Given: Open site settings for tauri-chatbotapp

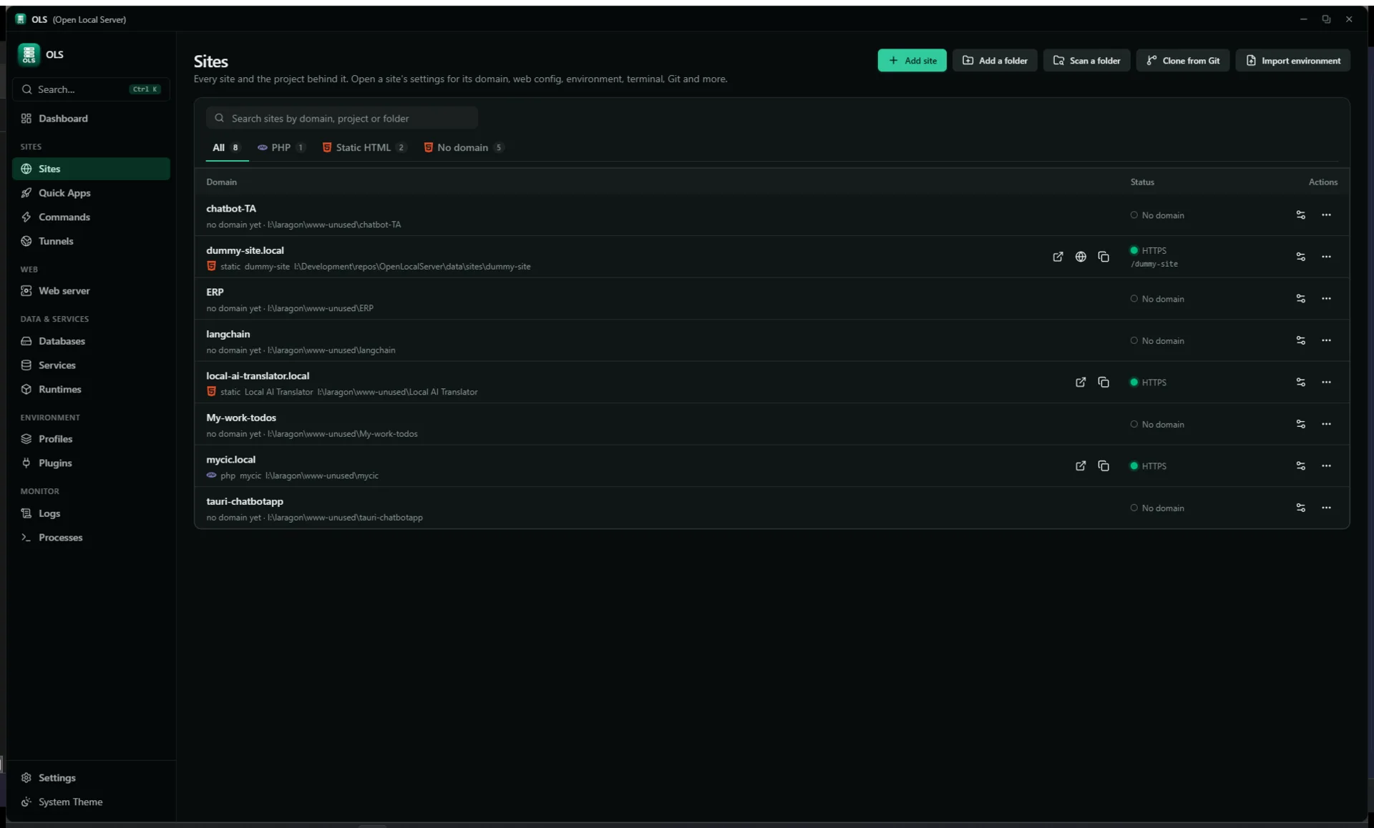Looking at the screenshot, I should click(x=1300, y=508).
